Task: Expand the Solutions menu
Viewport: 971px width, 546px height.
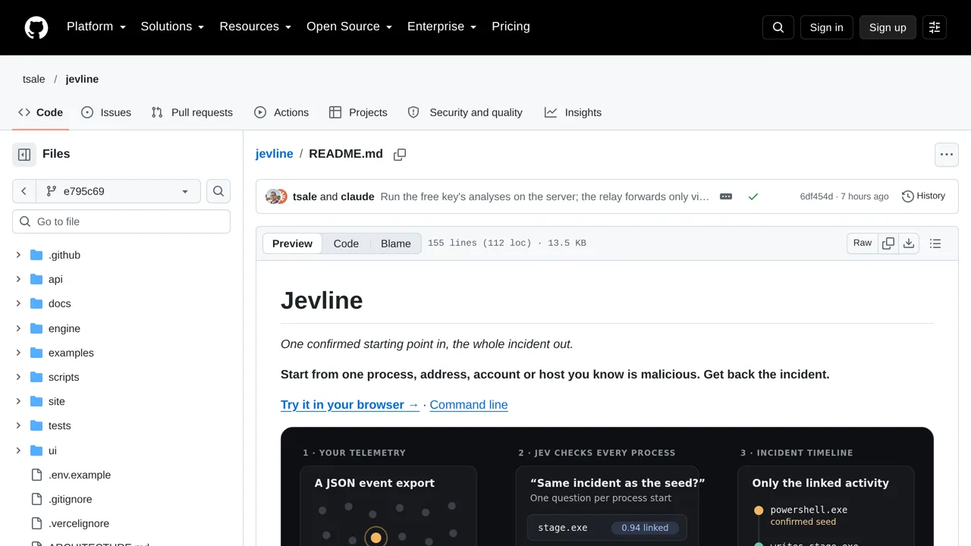Action: pyautogui.click(x=172, y=27)
